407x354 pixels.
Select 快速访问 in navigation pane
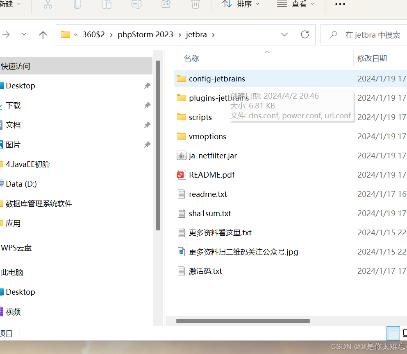point(76,66)
